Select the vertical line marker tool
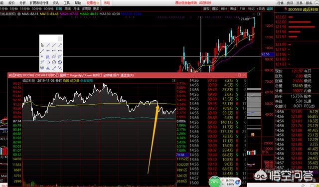Screen dimensions: 319x187 click(42, 56)
